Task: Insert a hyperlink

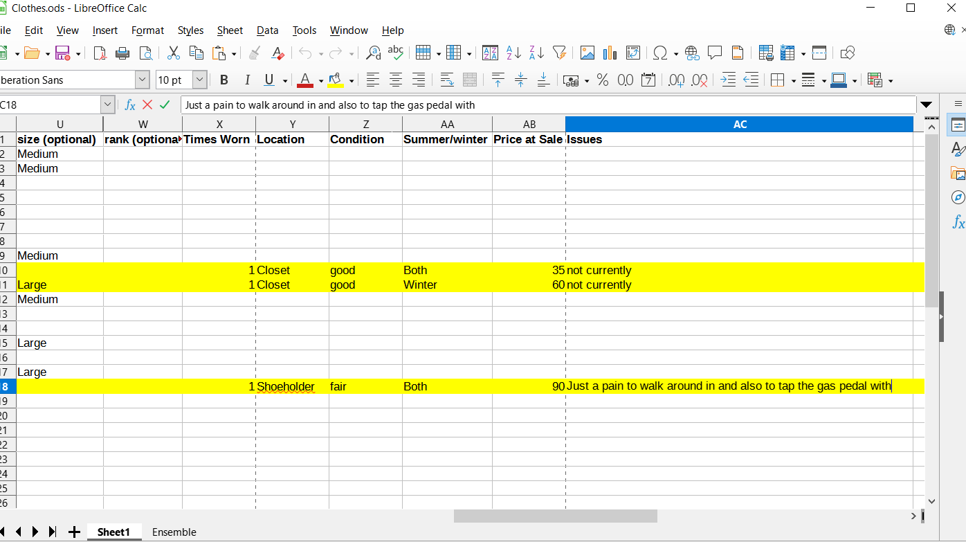Action: click(692, 53)
